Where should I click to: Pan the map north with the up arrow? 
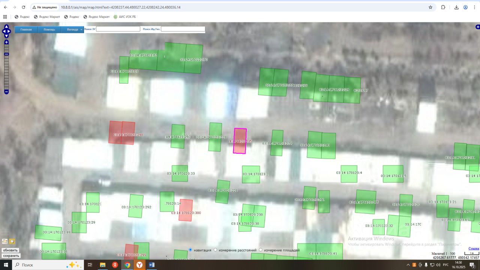(6, 27)
